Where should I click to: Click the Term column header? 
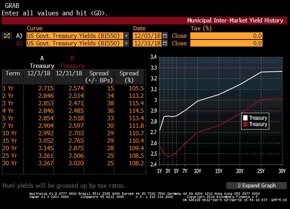(13, 73)
